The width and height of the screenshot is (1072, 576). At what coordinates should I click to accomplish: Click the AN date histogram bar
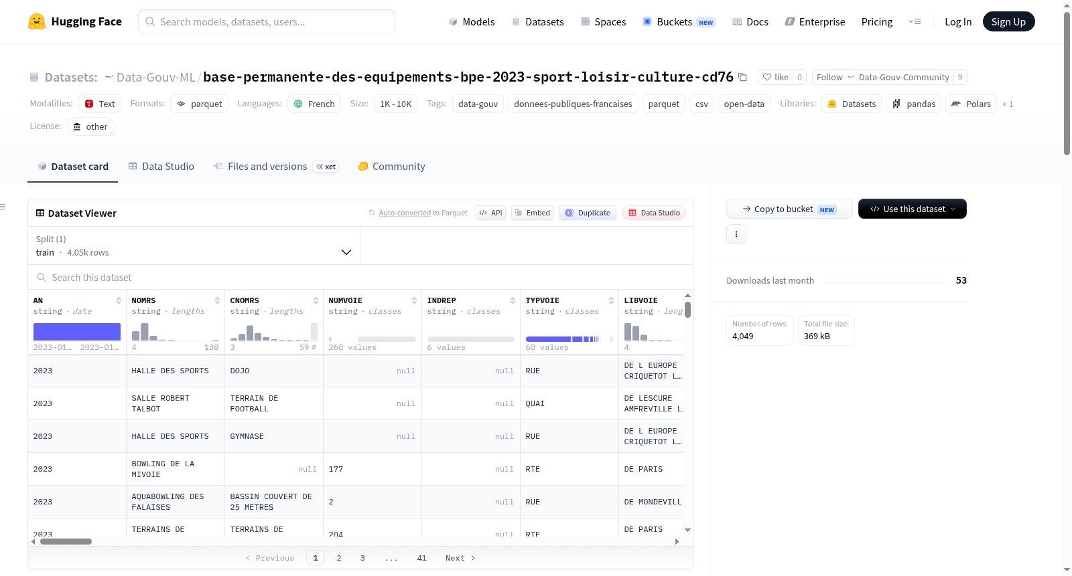77,332
